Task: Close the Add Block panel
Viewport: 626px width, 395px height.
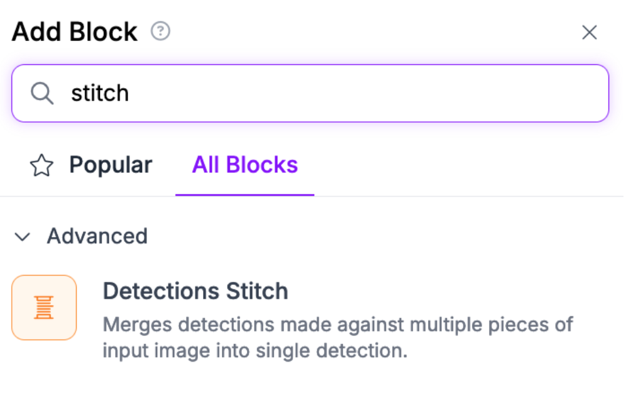Action: pyautogui.click(x=589, y=33)
